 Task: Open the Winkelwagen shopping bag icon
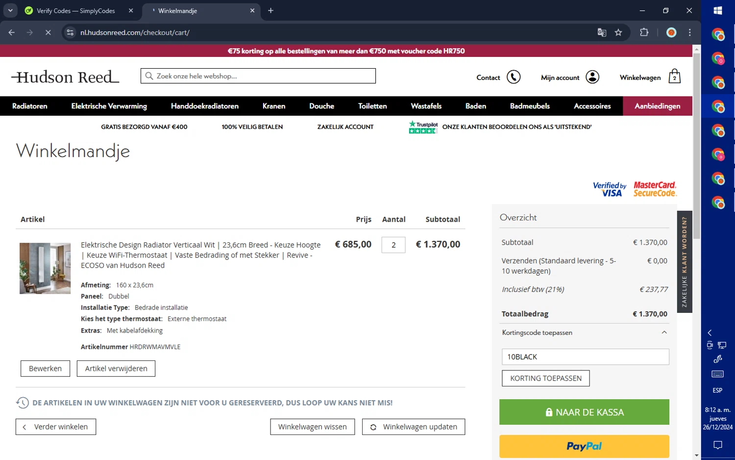(675, 77)
